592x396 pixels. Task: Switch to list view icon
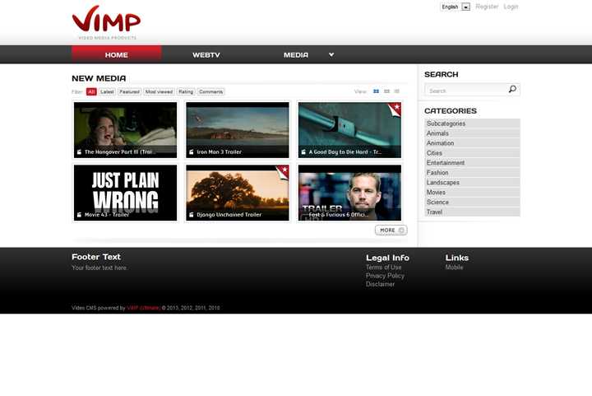[x=397, y=91]
